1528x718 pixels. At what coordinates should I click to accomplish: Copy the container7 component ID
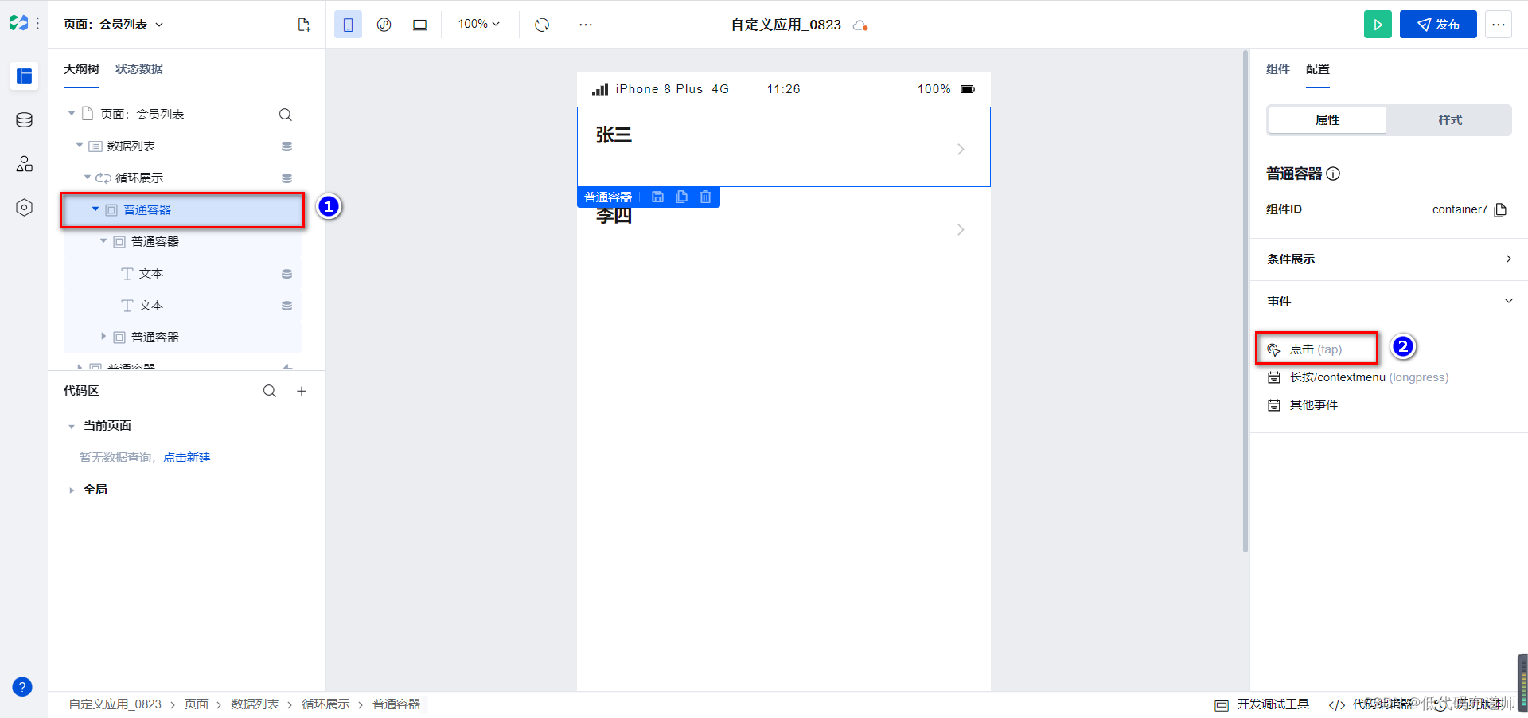pos(1500,210)
